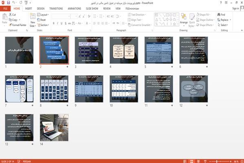Switch to Slide Sorter view icon in status bar
The height and width of the screenshot is (163, 244).
191,161
